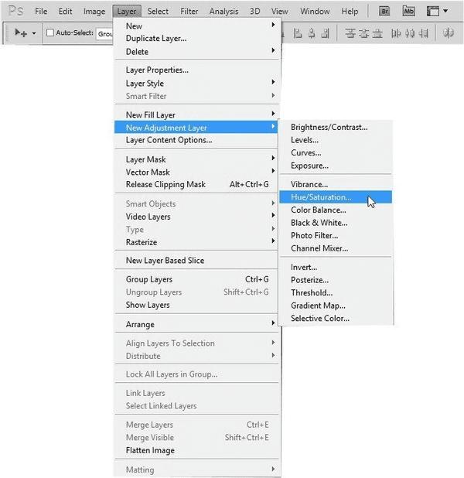This screenshot has width=464, height=478.
Task: Open the Help menu
Action: (350, 12)
